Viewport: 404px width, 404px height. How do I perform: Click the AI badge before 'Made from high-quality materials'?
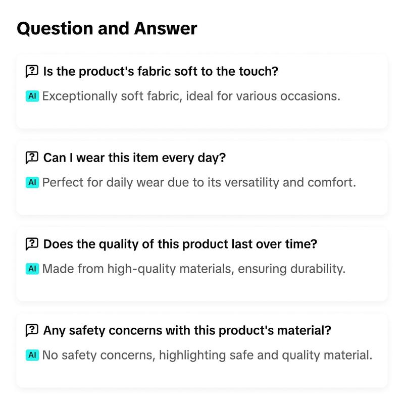(x=32, y=269)
